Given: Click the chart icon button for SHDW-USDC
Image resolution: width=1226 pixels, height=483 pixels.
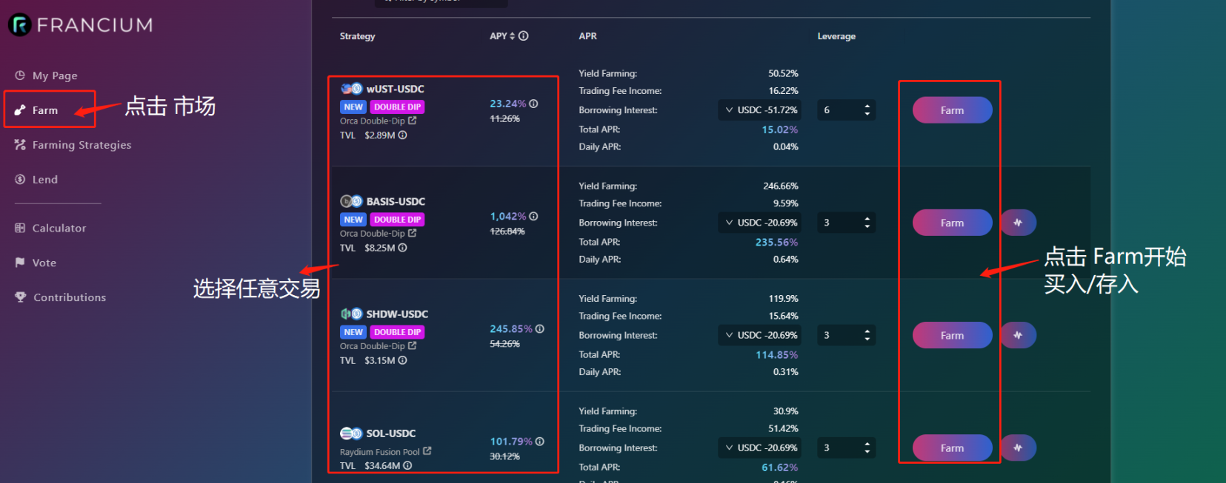Looking at the screenshot, I should coord(1018,335).
